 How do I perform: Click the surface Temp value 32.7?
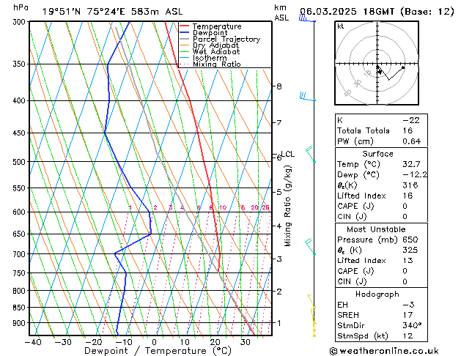(x=411, y=164)
